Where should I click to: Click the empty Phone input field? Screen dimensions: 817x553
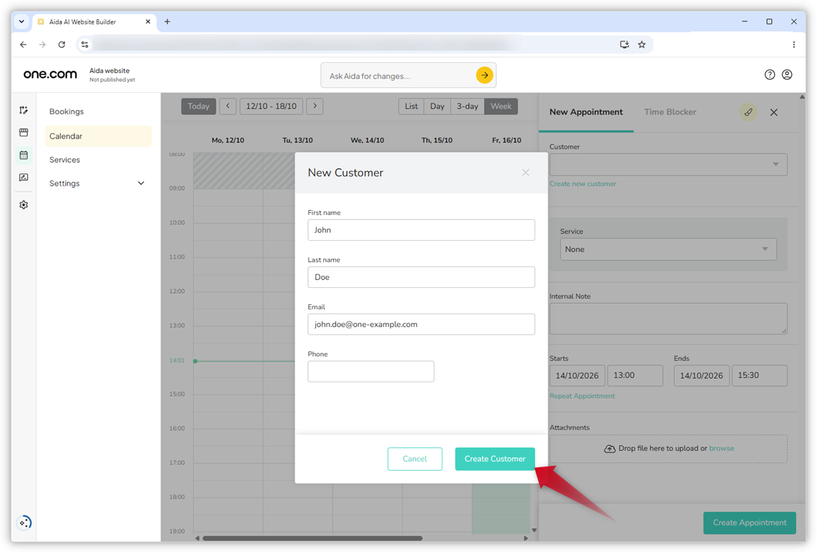[x=371, y=372]
